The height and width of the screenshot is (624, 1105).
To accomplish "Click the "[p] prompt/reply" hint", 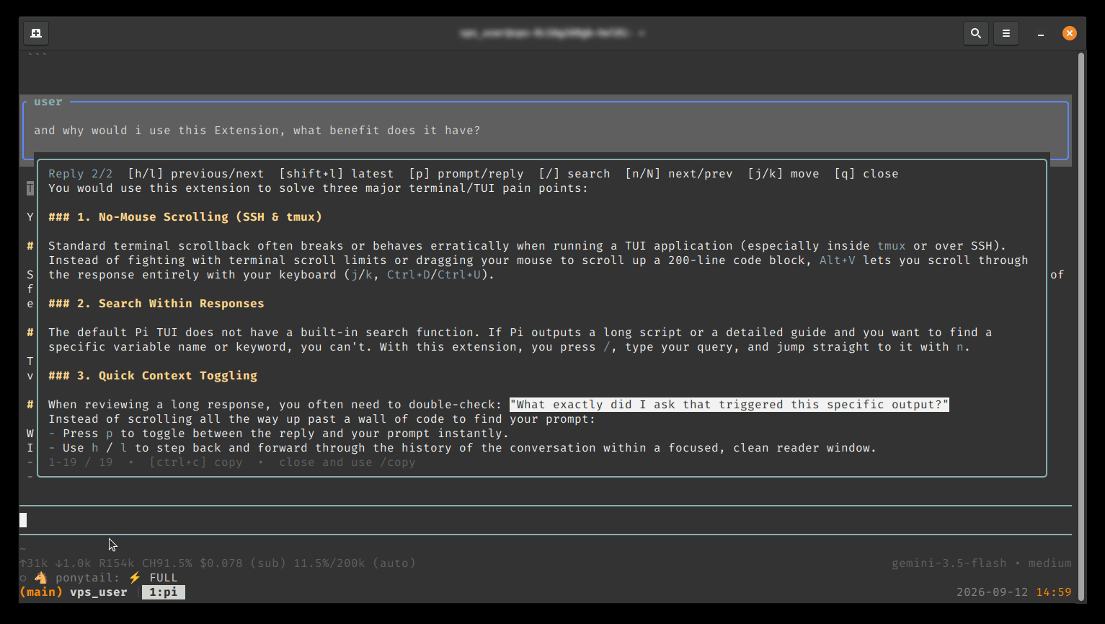I will click(466, 174).
